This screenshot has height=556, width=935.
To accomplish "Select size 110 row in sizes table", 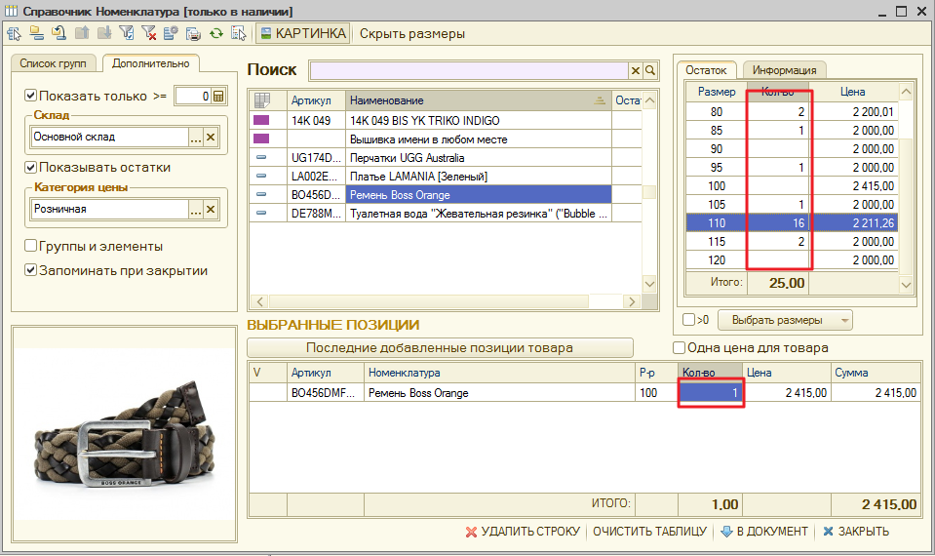I will pos(792,222).
